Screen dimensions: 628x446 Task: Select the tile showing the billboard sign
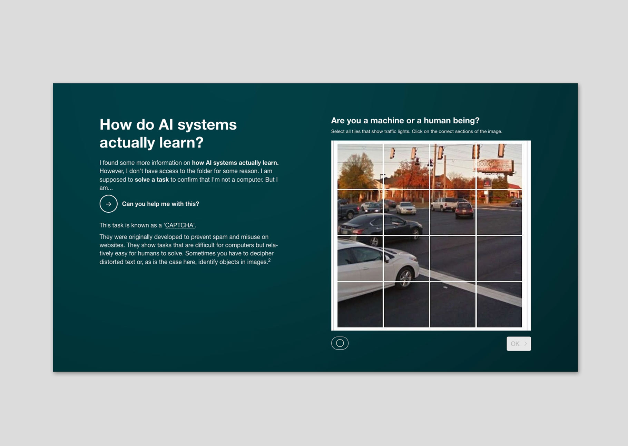[499, 166]
